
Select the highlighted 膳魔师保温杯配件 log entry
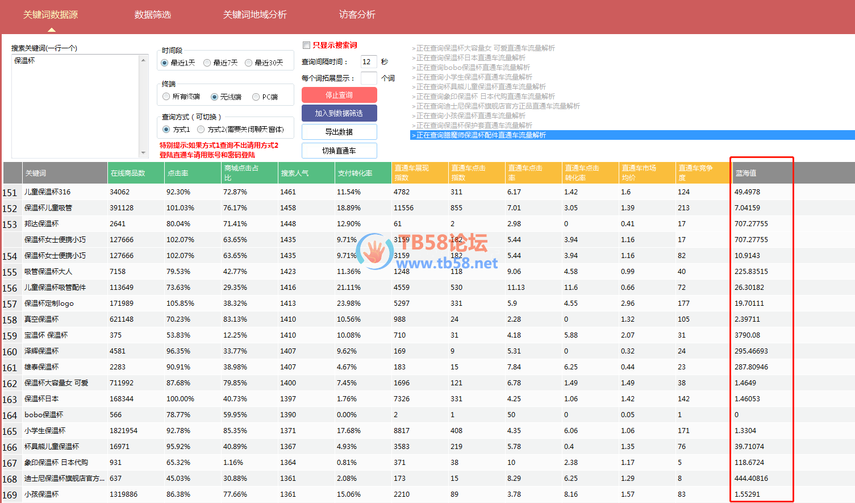(x=481, y=135)
